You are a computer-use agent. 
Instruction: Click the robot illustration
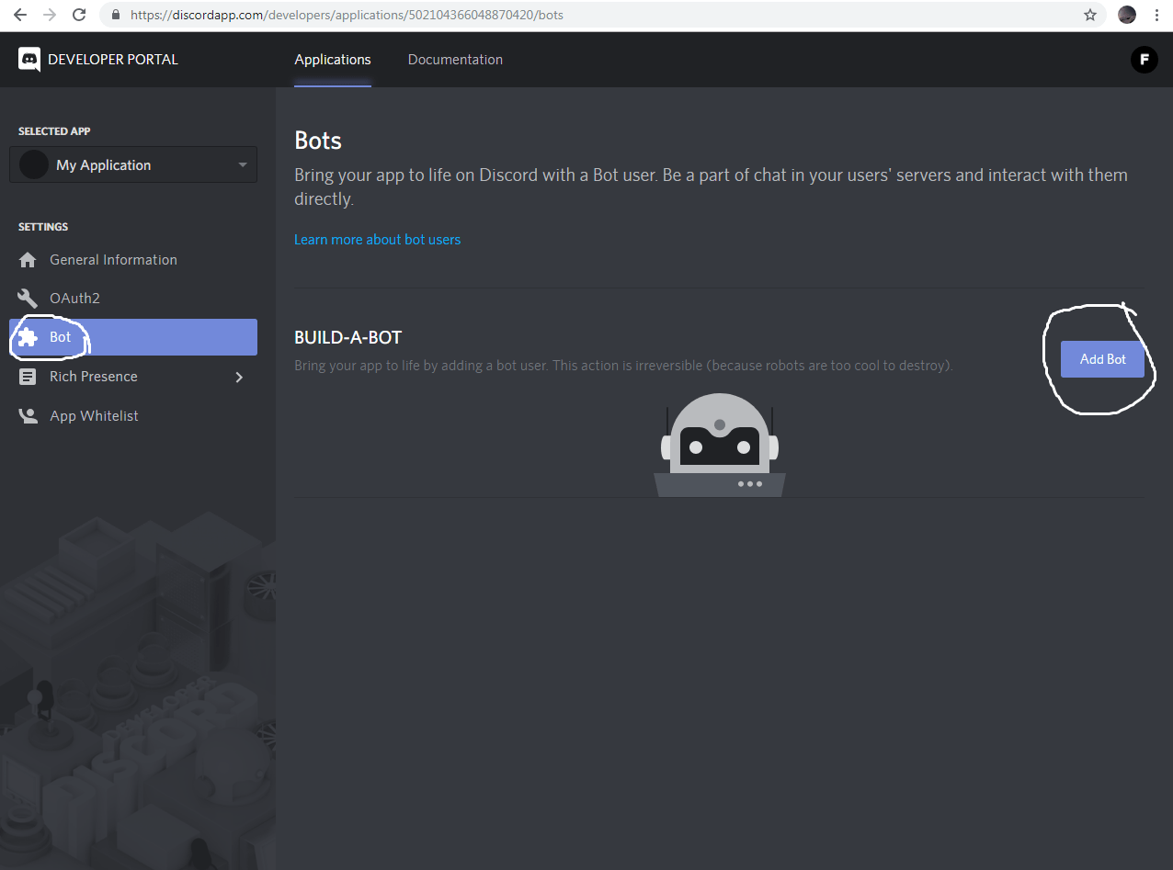coord(720,446)
